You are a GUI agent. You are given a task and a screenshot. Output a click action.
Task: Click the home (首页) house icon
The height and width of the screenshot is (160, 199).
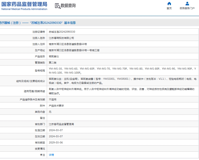coord(169,3)
